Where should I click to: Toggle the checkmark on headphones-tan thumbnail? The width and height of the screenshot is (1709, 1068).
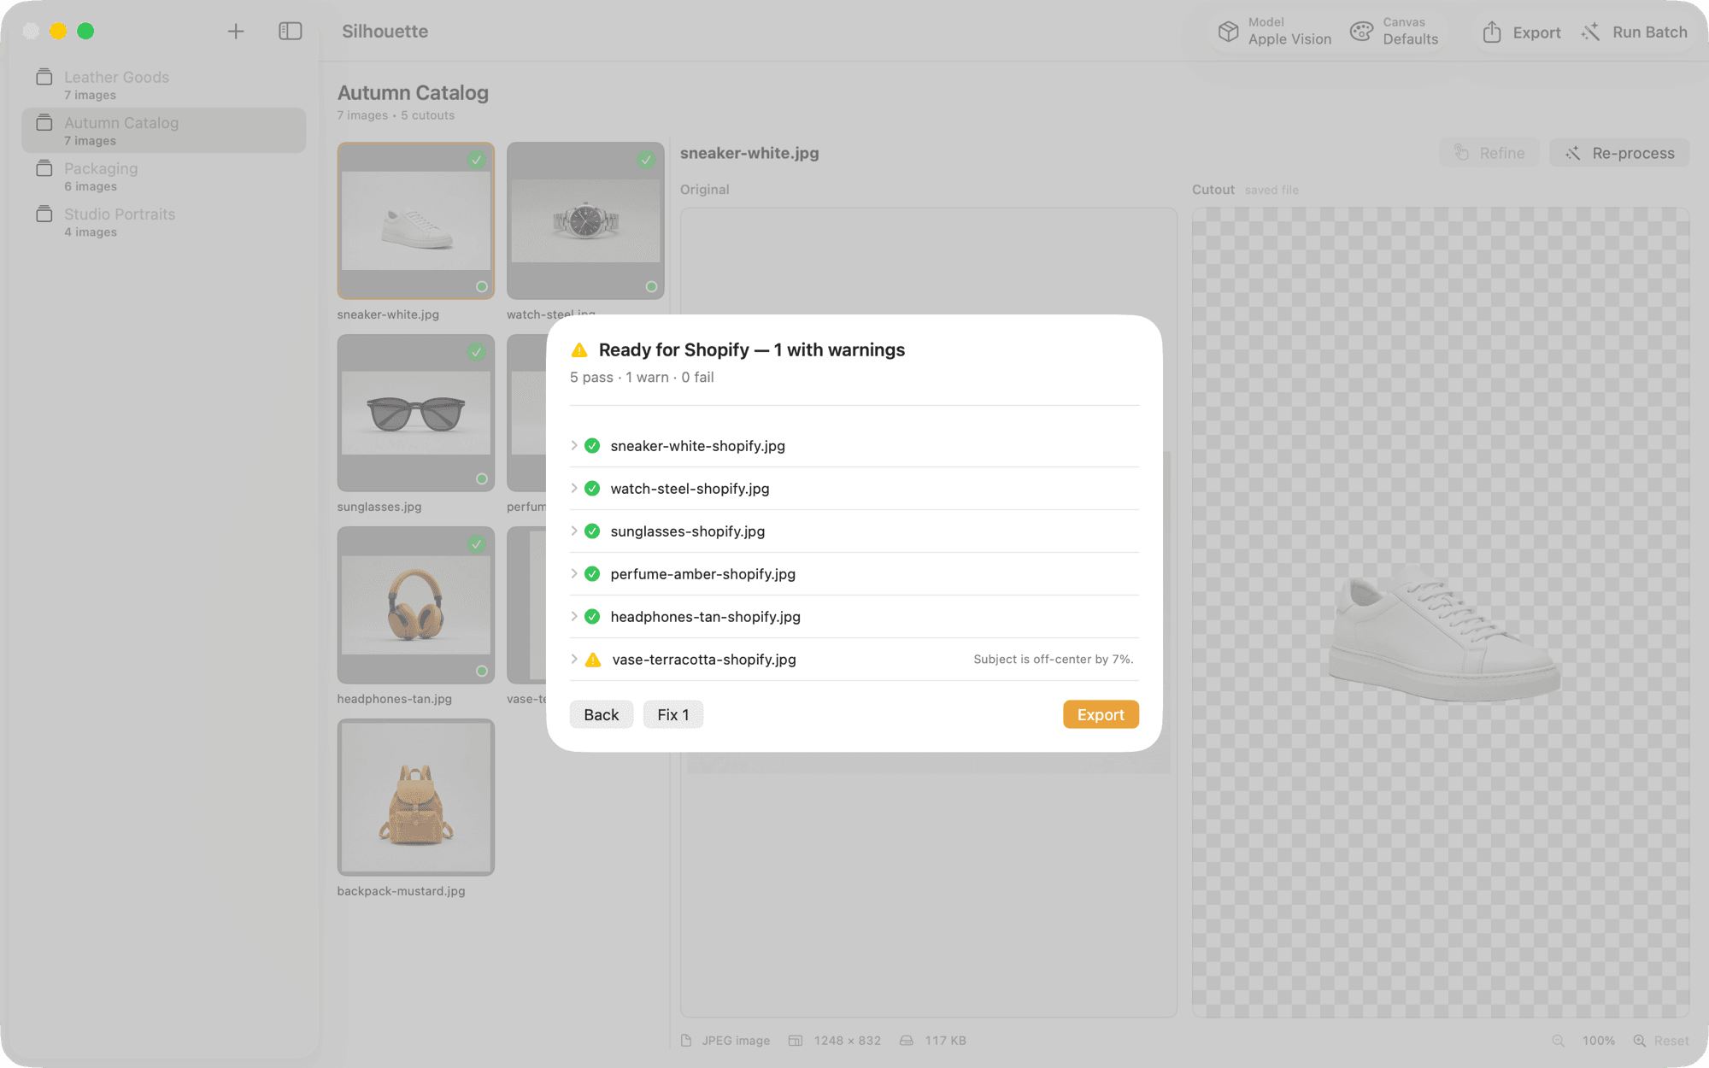click(477, 544)
